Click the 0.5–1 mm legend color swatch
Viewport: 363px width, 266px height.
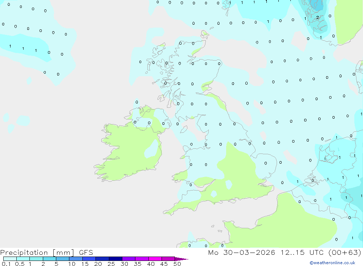point(23,259)
